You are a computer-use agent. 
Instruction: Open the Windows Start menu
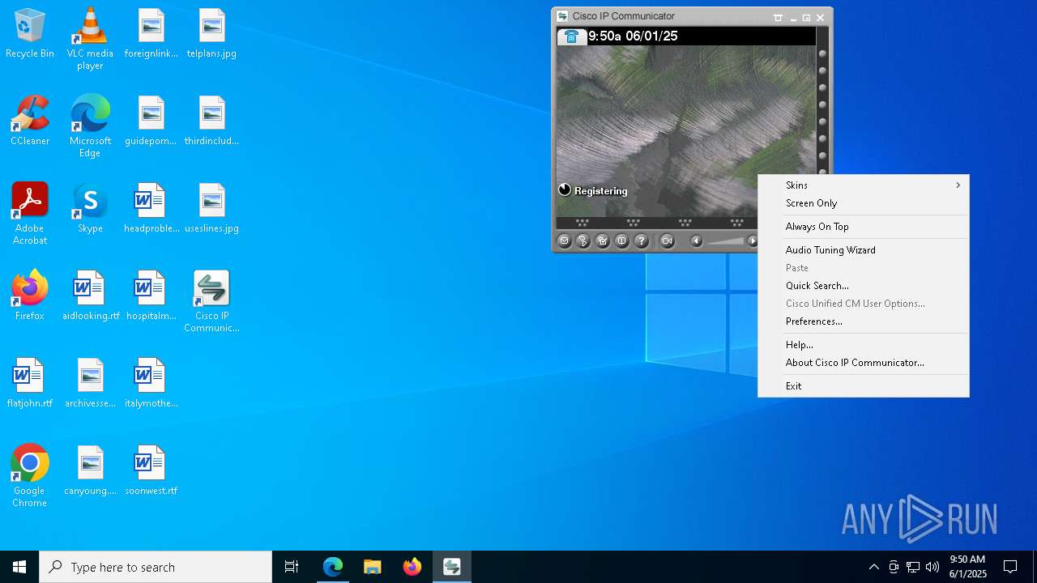19,567
